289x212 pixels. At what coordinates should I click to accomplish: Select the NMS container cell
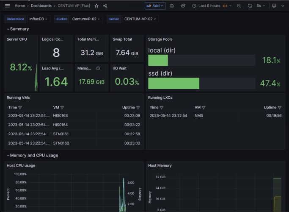pos(199,116)
